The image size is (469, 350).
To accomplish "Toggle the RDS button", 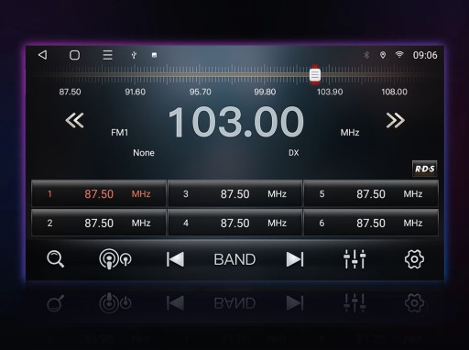I will (424, 169).
